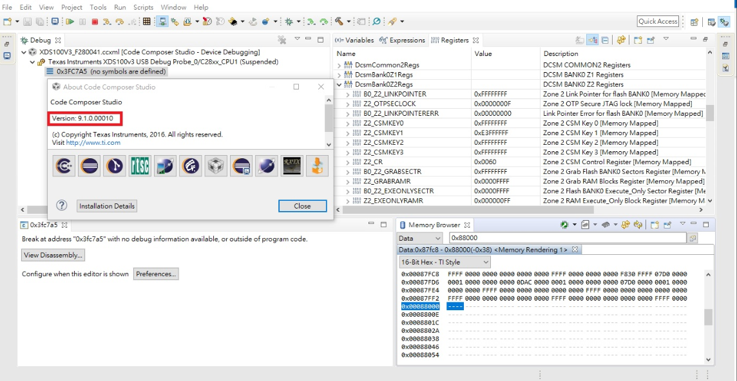Image resolution: width=737 pixels, height=381 pixels.
Task: Close the About Code Composer Studio dialog via Close button
Action: 302,206
